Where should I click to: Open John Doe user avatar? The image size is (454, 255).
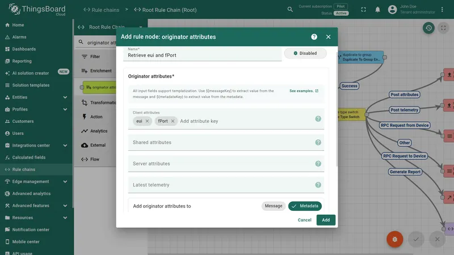(x=392, y=10)
